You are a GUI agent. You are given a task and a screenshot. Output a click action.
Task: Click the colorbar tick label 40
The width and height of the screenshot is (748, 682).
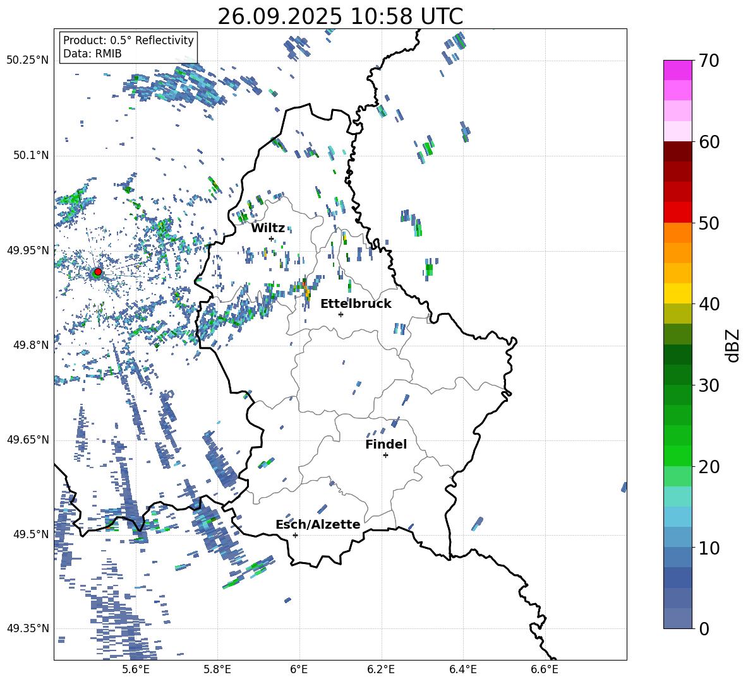[709, 304]
